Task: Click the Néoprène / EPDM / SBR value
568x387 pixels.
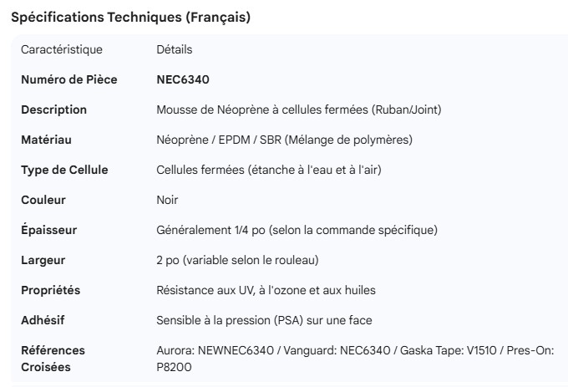Action: [284, 140]
